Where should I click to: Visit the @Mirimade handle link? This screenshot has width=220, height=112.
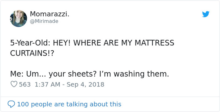pyautogui.click(x=44, y=21)
